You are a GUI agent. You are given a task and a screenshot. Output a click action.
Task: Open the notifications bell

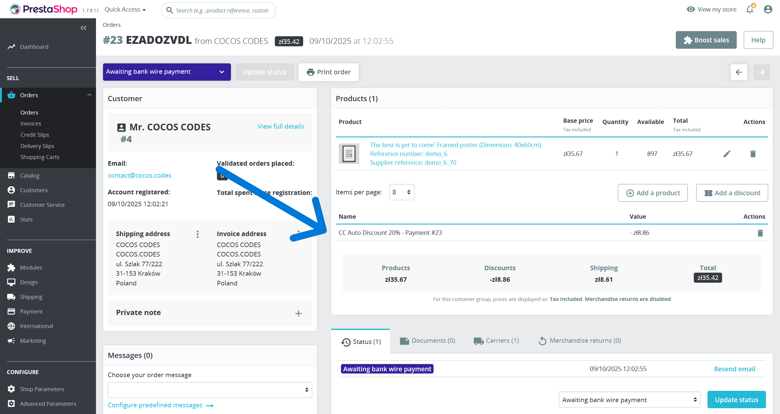[750, 9]
